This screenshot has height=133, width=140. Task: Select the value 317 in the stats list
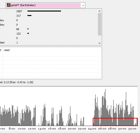coord(18,16)
